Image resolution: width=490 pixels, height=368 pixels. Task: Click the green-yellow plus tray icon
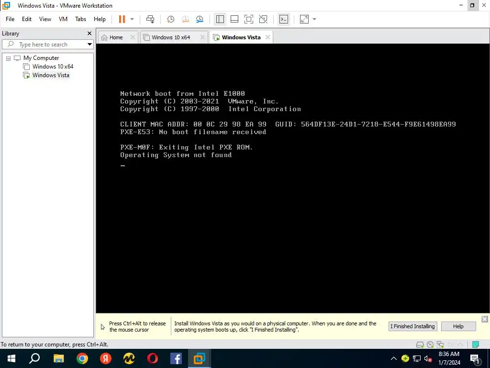click(x=405, y=358)
